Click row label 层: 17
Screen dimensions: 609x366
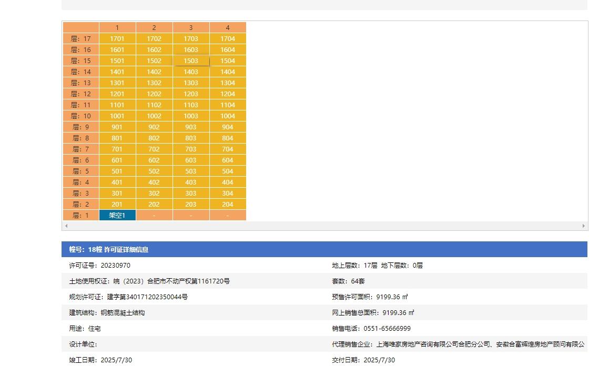point(81,38)
